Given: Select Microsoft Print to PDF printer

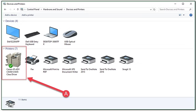Looking at the screenshot, I should pos(51,60).
